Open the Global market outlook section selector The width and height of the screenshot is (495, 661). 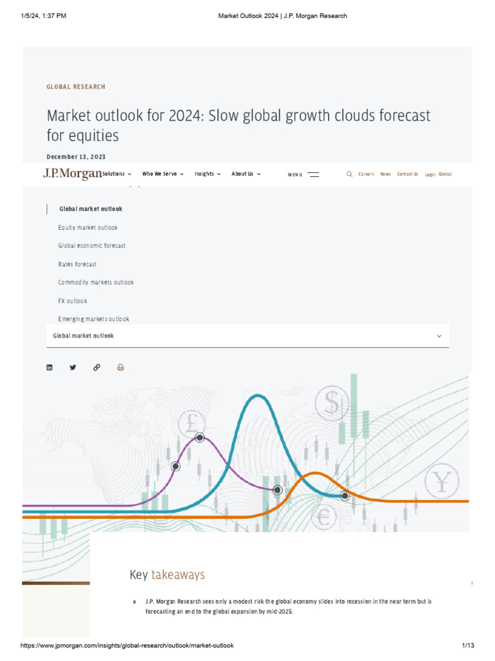click(247, 336)
